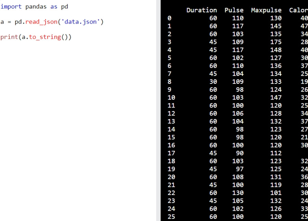Click the Maxpulse value 127 in row 5
308x221 pixels.
(276, 58)
